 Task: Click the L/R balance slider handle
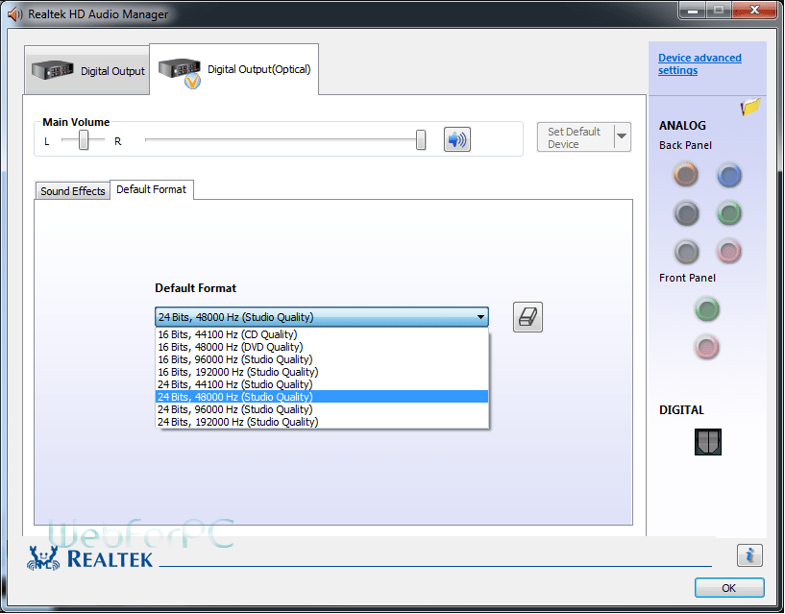84,139
